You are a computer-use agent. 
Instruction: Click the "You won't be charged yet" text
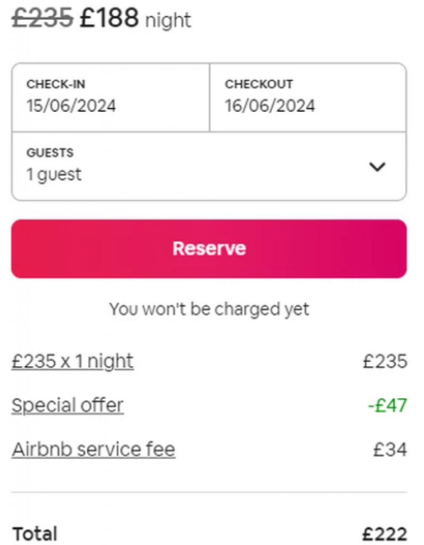(x=209, y=309)
